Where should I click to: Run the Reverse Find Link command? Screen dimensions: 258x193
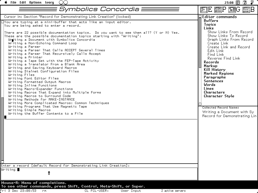[224, 58]
